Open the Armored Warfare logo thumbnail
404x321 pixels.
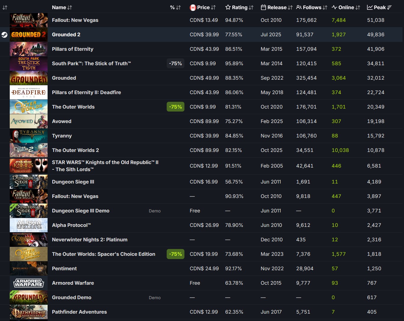tap(29, 283)
